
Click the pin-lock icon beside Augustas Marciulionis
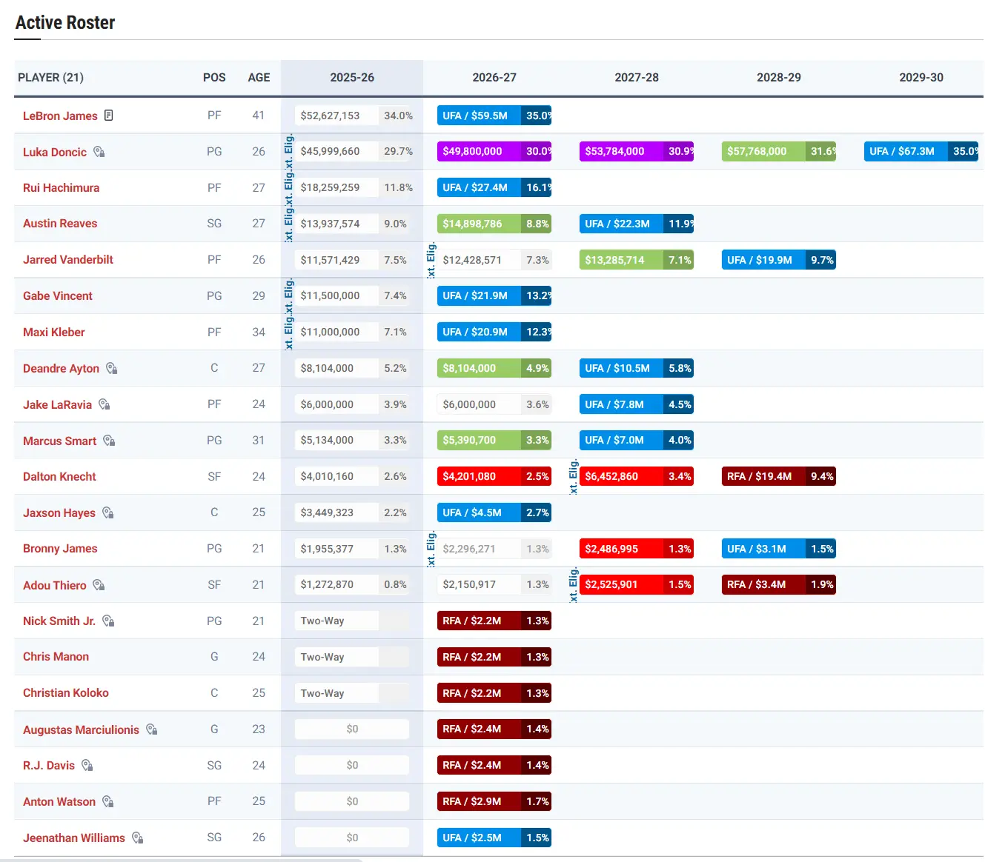[151, 729]
